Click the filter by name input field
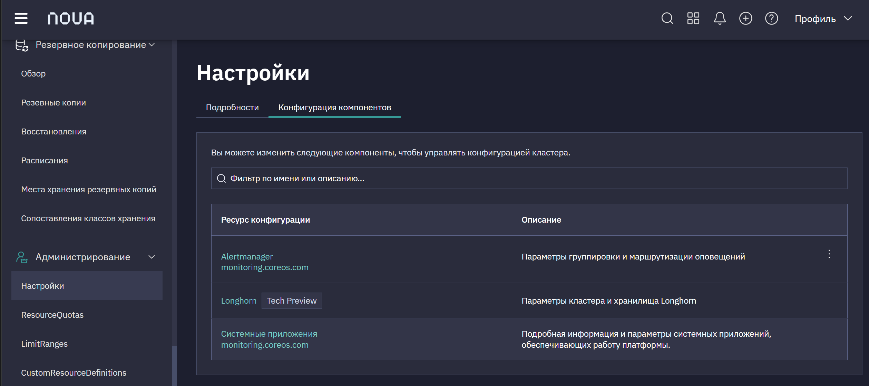Viewport: 869px width, 386px height. point(529,179)
